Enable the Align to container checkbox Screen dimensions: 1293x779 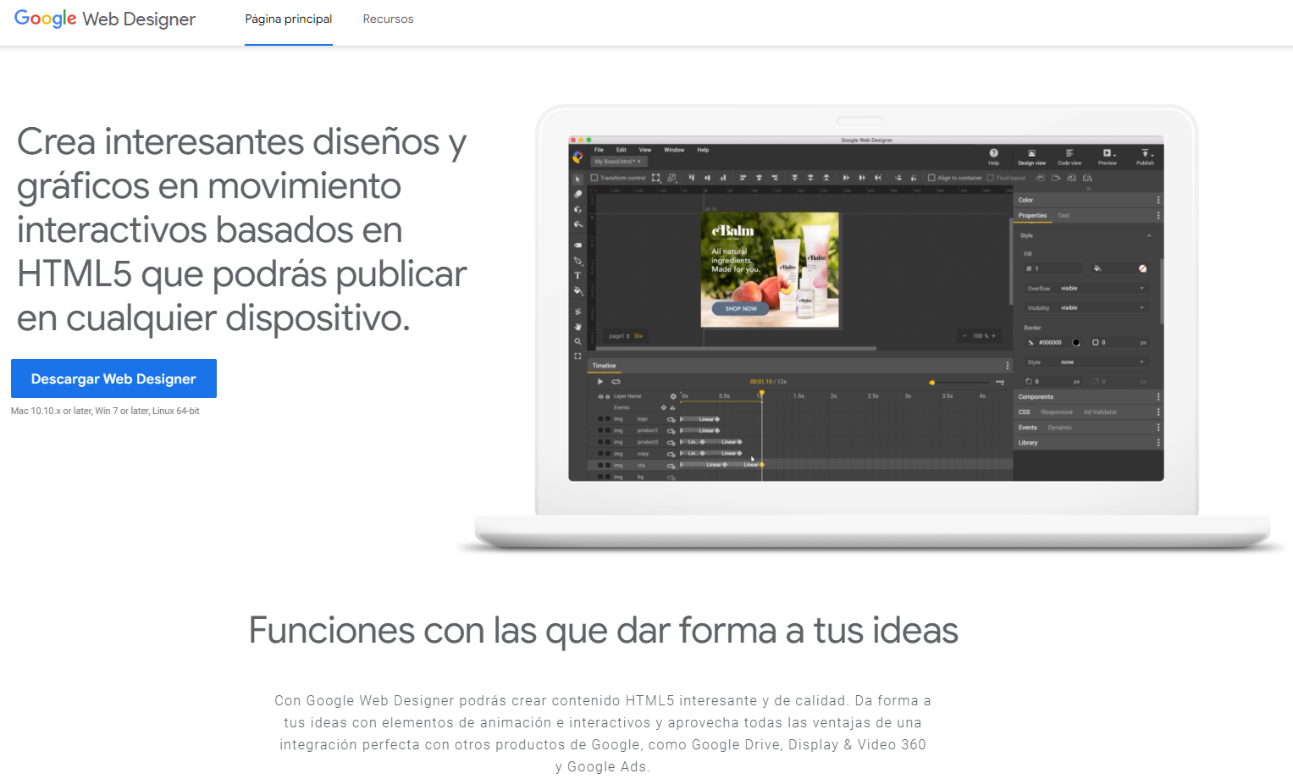(x=931, y=178)
